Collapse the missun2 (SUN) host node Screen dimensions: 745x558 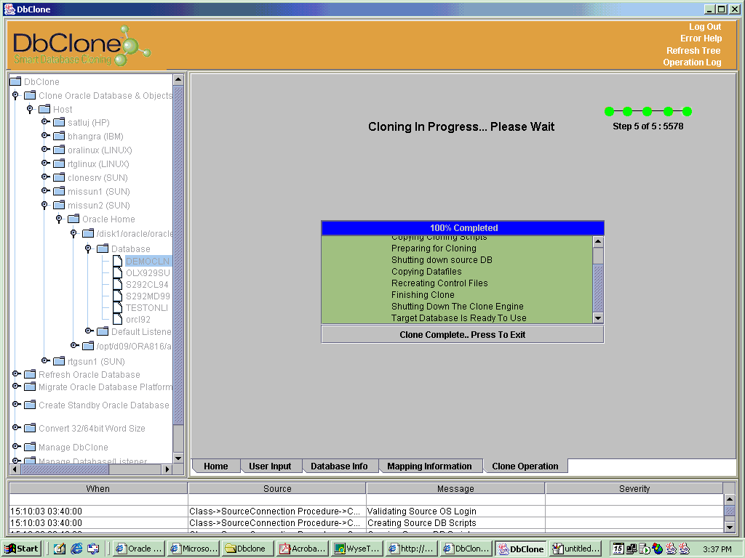tap(44, 205)
